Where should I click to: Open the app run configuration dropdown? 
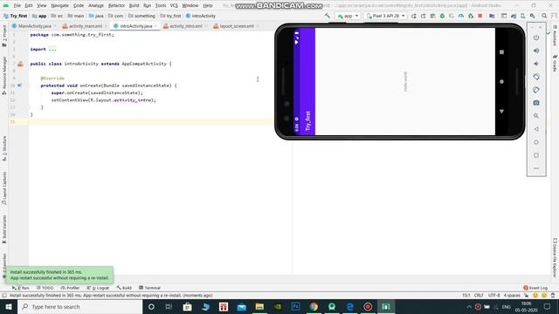[x=348, y=16]
